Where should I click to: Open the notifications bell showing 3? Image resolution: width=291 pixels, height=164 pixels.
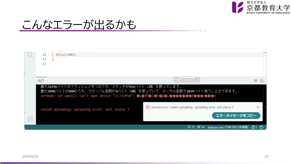[x=254, y=127]
